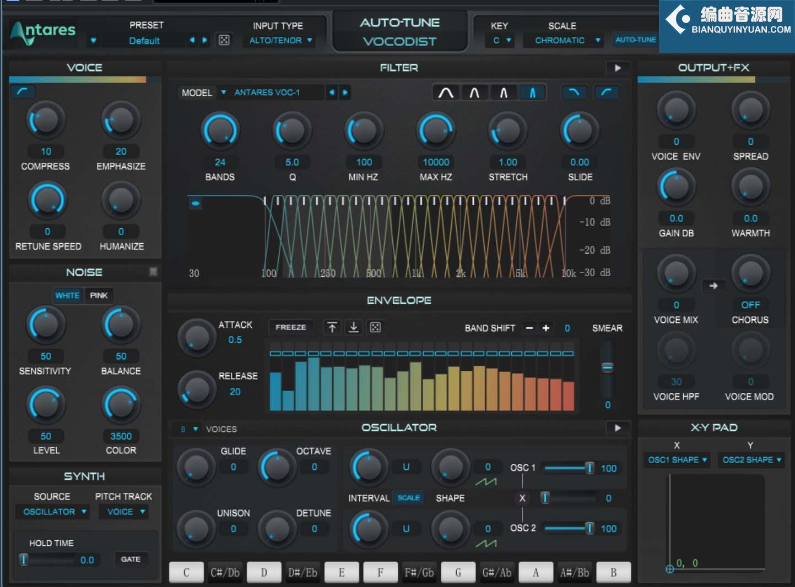Screen dimensions: 795x587
Task: Click the Bands knob
Action: [x=220, y=131]
